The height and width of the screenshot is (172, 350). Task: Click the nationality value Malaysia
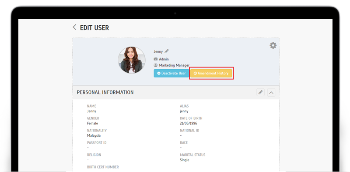coord(94,135)
